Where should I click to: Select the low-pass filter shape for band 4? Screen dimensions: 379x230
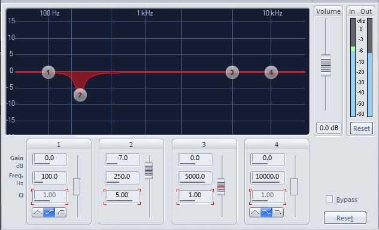[x=278, y=213]
